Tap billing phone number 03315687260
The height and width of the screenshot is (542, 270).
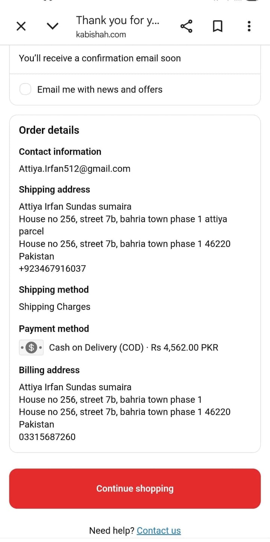tap(47, 437)
